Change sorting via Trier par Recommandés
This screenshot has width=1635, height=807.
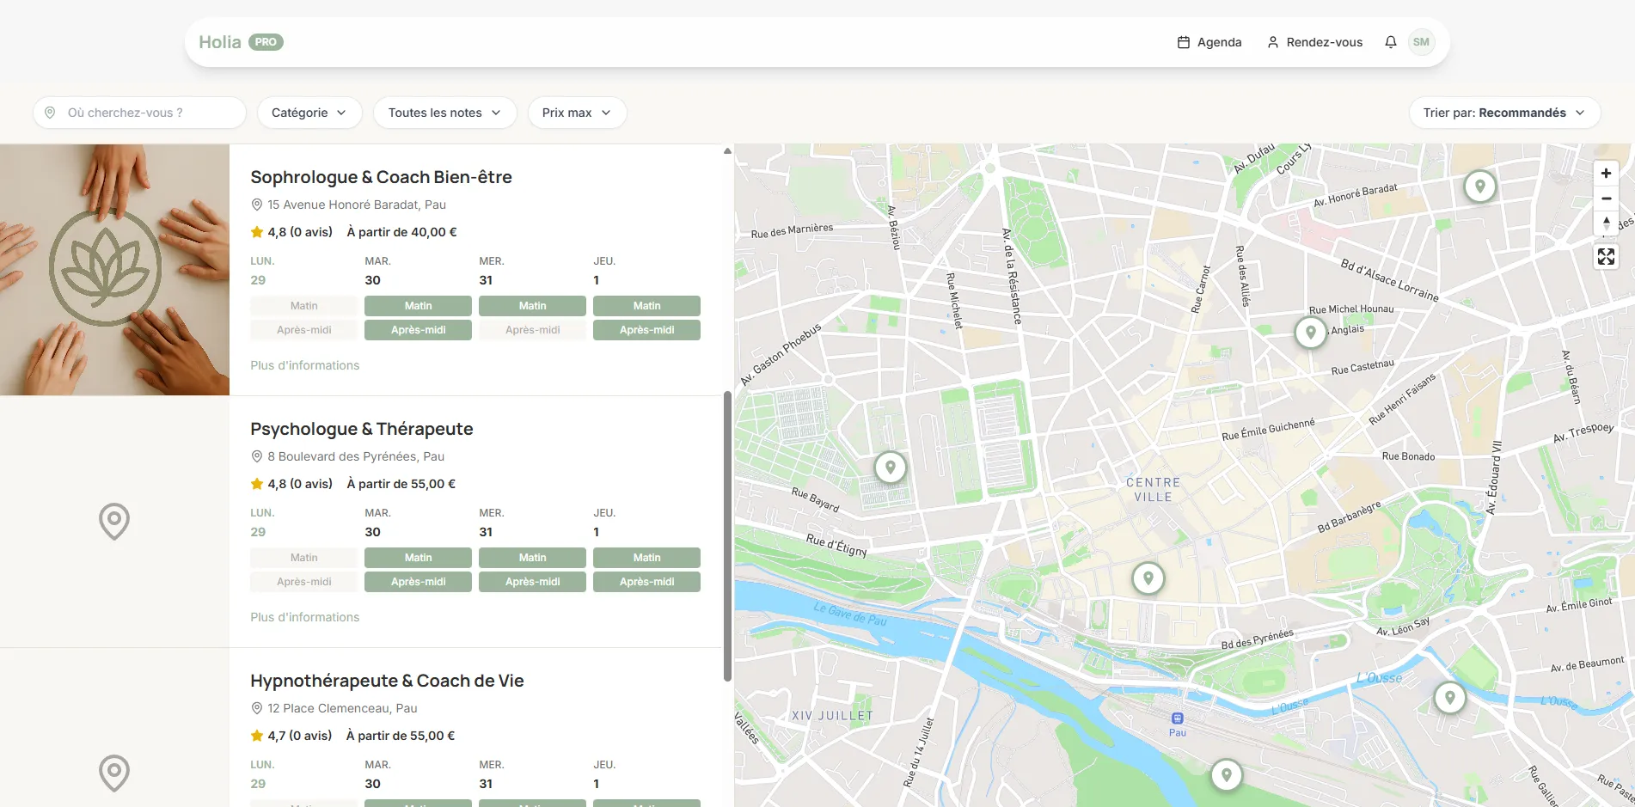click(x=1503, y=112)
